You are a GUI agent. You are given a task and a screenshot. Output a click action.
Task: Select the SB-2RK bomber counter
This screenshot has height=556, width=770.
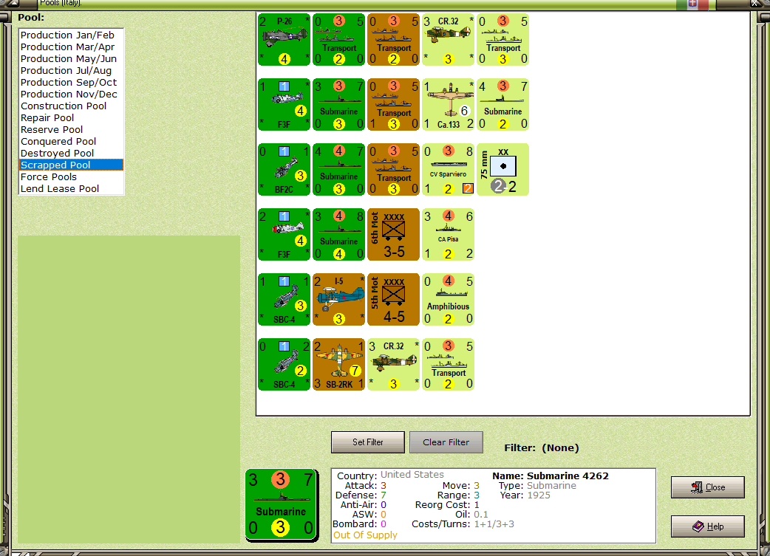pyautogui.click(x=339, y=365)
